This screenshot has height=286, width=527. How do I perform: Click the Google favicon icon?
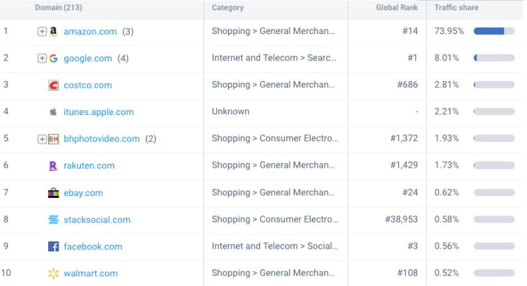[54, 58]
